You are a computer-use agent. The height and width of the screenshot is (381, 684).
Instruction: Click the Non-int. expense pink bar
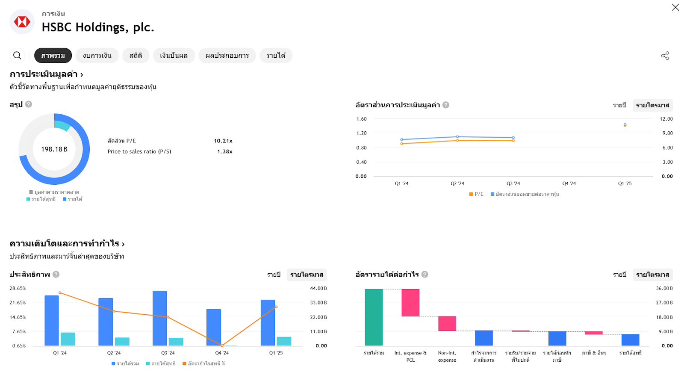[x=447, y=323]
